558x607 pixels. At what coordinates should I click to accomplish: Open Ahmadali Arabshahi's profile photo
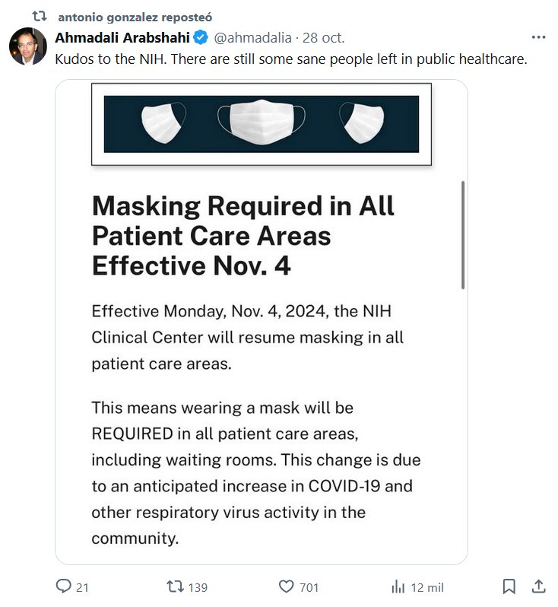[28, 47]
